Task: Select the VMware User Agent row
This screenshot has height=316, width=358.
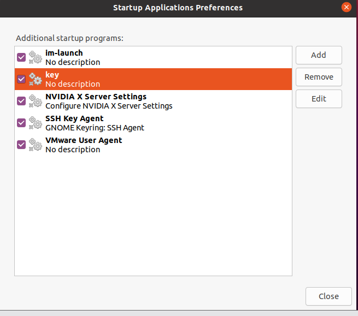Action: coord(153,145)
